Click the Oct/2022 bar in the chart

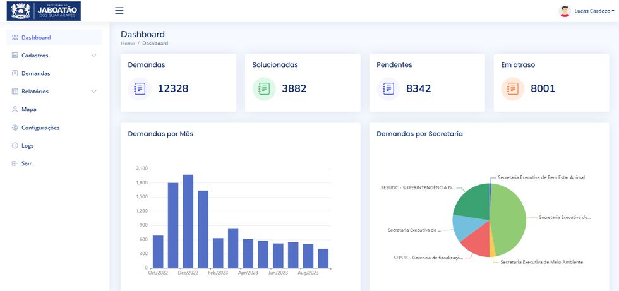(158, 252)
